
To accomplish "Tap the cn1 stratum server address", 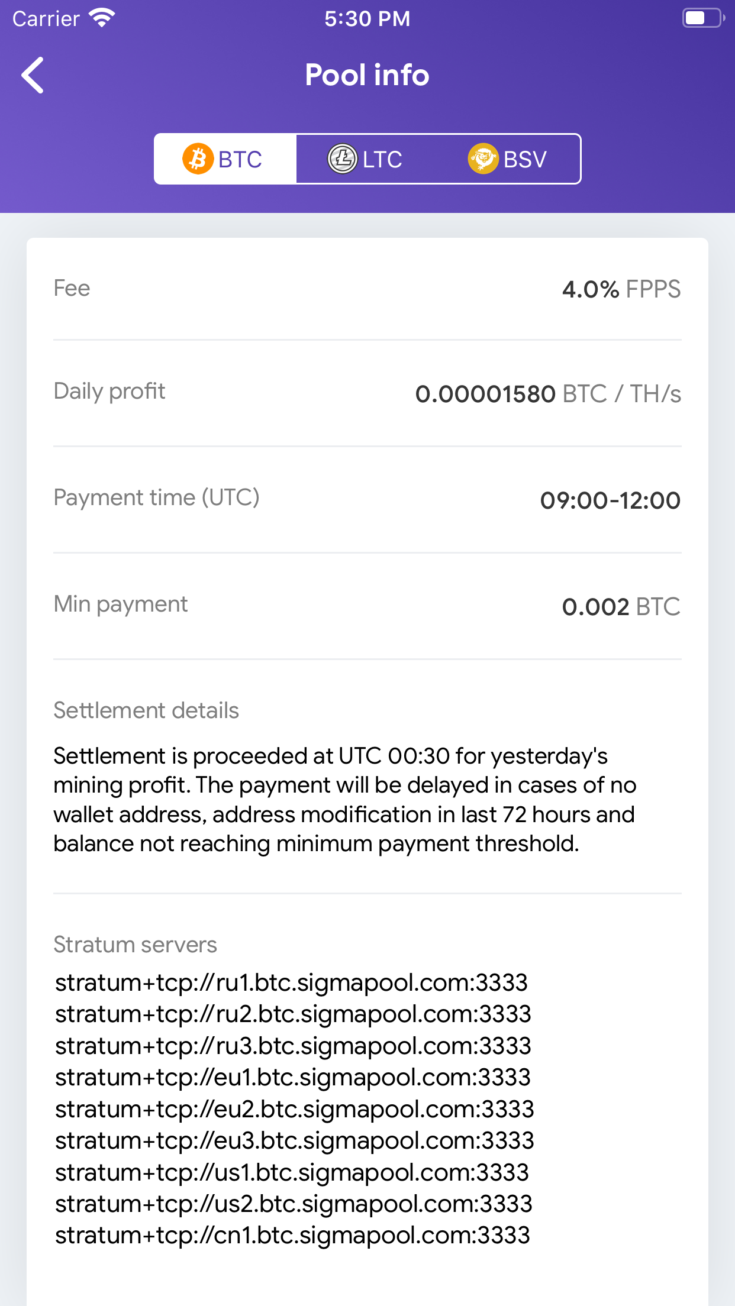I will click(x=292, y=1236).
